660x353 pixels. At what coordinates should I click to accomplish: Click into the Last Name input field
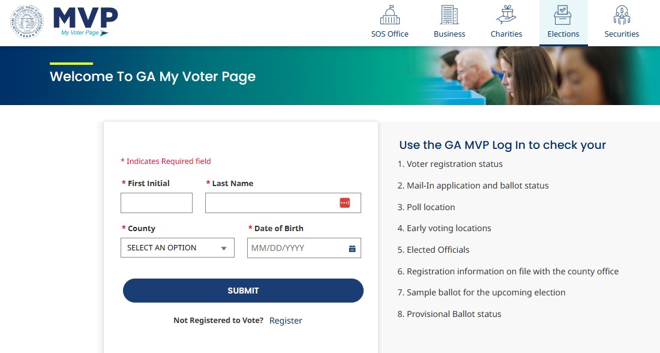coord(270,203)
